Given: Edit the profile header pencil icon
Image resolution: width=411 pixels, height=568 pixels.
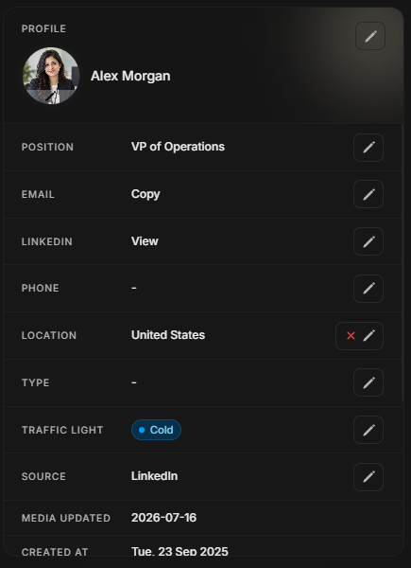Looking at the screenshot, I should coord(370,36).
